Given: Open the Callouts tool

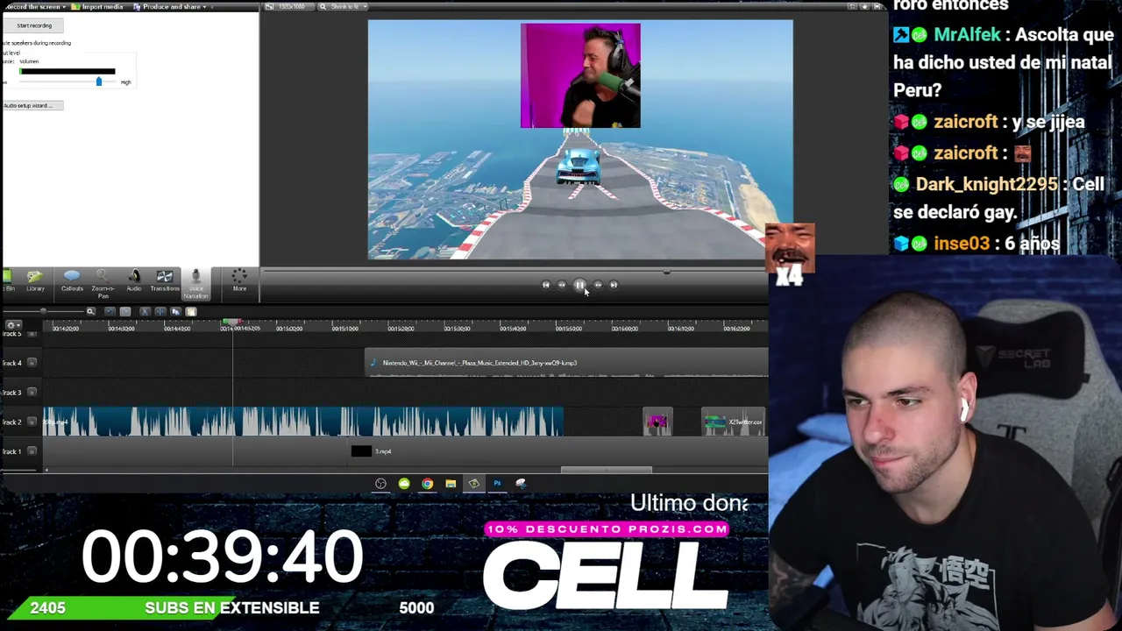Looking at the screenshot, I should [72, 281].
